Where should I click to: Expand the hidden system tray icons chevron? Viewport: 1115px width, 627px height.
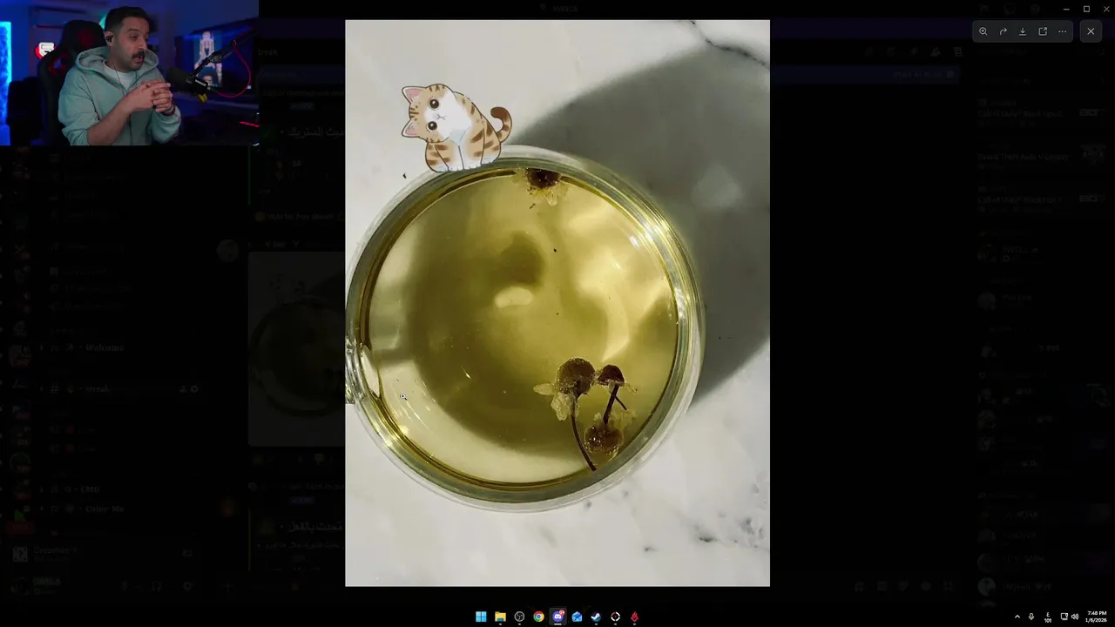tap(1017, 617)
